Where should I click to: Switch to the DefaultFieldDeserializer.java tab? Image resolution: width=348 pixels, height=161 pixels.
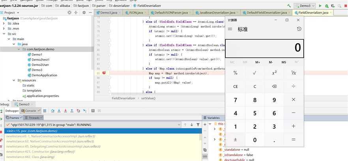coord(267,13)
